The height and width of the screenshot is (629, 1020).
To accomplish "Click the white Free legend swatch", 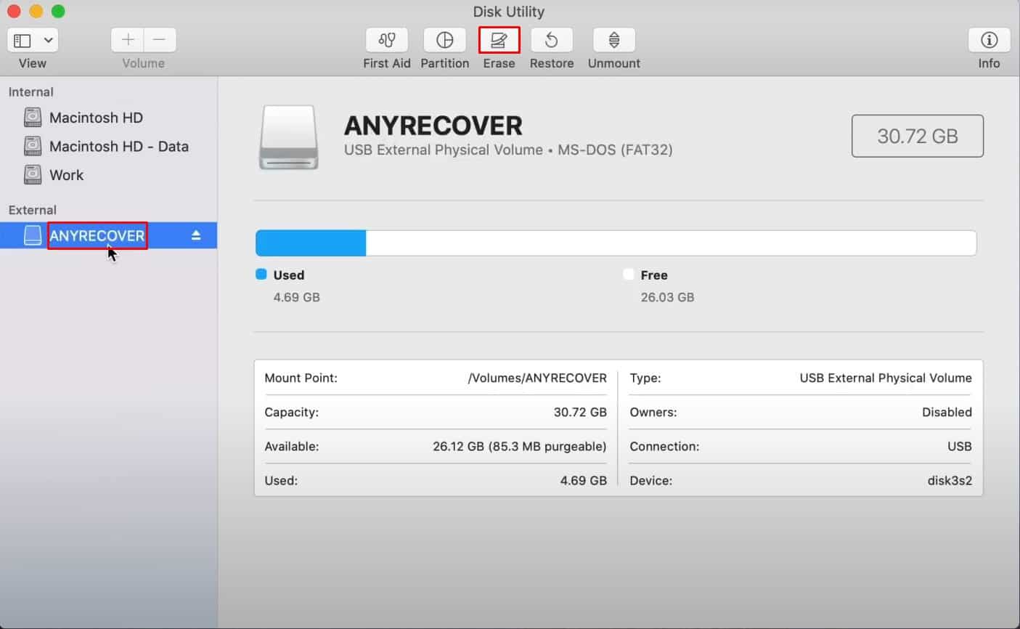I will pyautogui.click(x=629, y=275).
